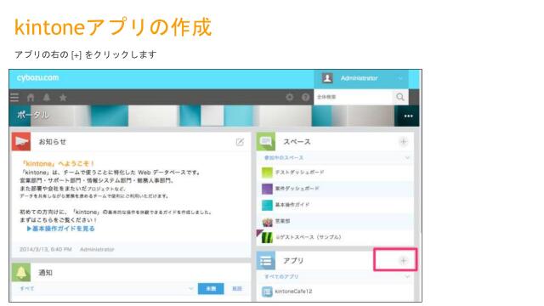
Task: Go to the home portal icon
Action: click(x=31, y=98)
